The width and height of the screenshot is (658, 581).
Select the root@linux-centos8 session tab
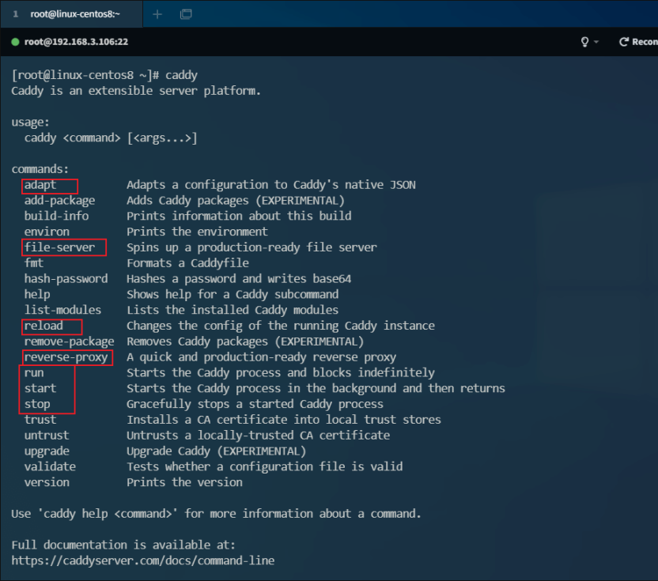71,14
